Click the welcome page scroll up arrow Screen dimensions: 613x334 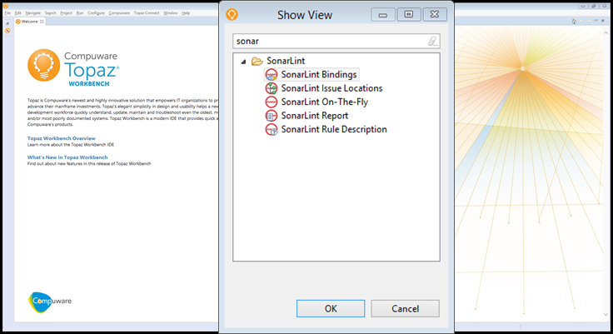point(606,33)
